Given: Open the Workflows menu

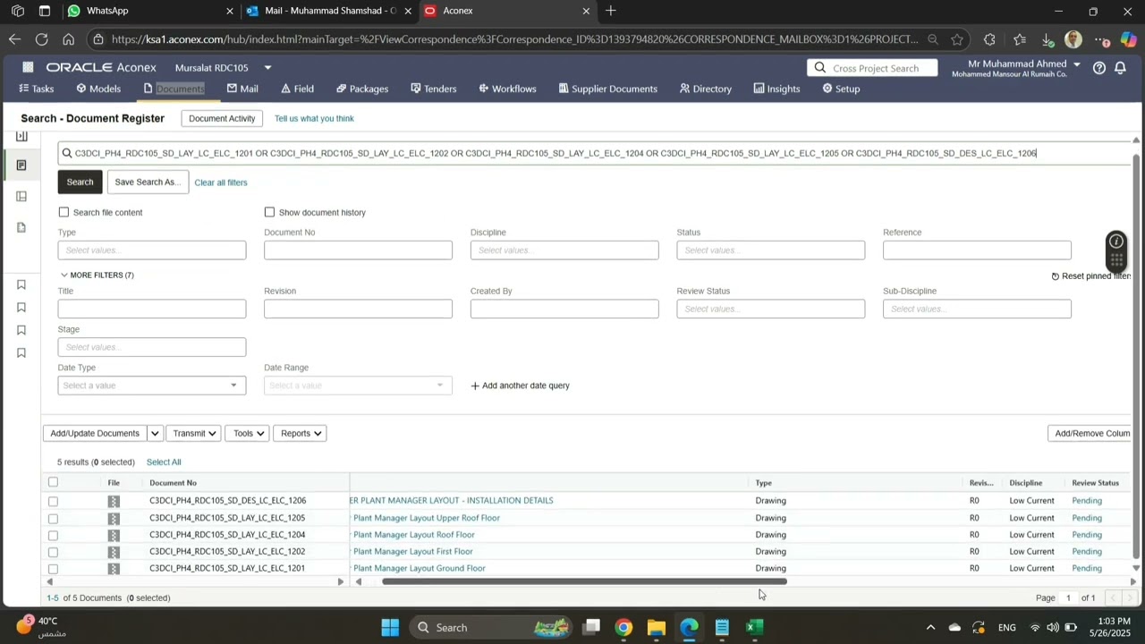Looking at the screenshot, I should [x=507, y=89].
